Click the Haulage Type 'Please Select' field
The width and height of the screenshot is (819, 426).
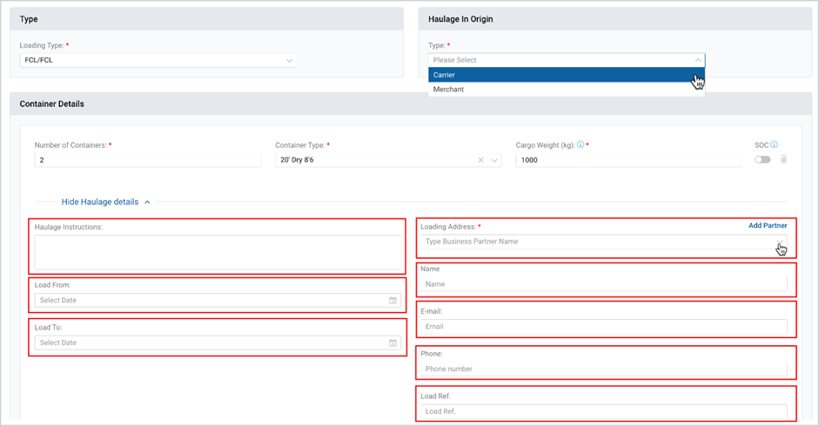[x=567, y=60]
